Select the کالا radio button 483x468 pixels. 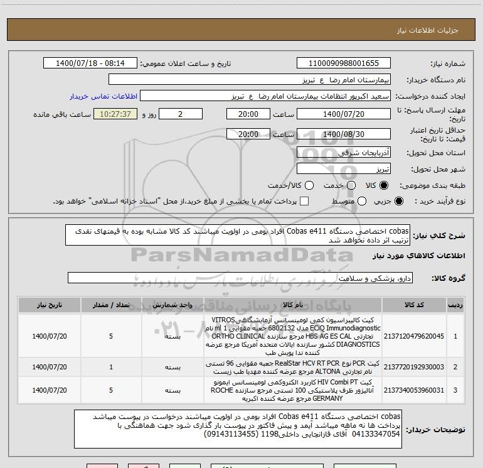coord(384,185)
